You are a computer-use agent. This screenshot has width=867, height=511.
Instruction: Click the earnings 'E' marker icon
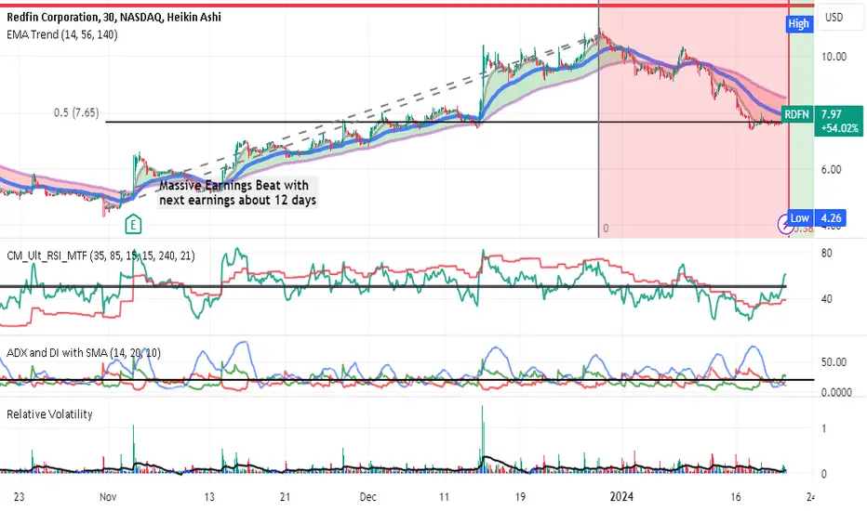(x=133, y=224)
